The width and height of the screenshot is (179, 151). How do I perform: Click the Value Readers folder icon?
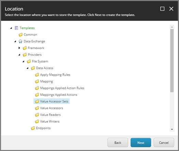tap(37, 115)
